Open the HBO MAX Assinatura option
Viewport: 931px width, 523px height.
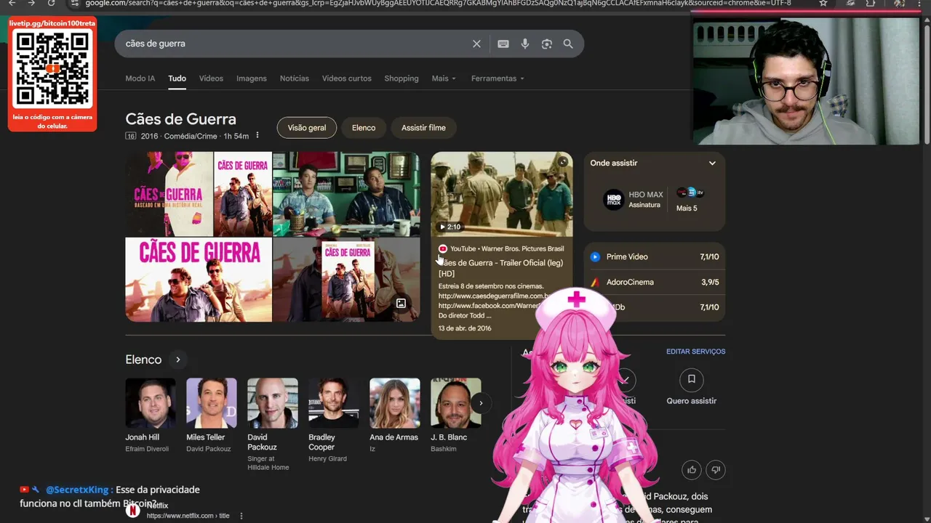coord(634,200)
